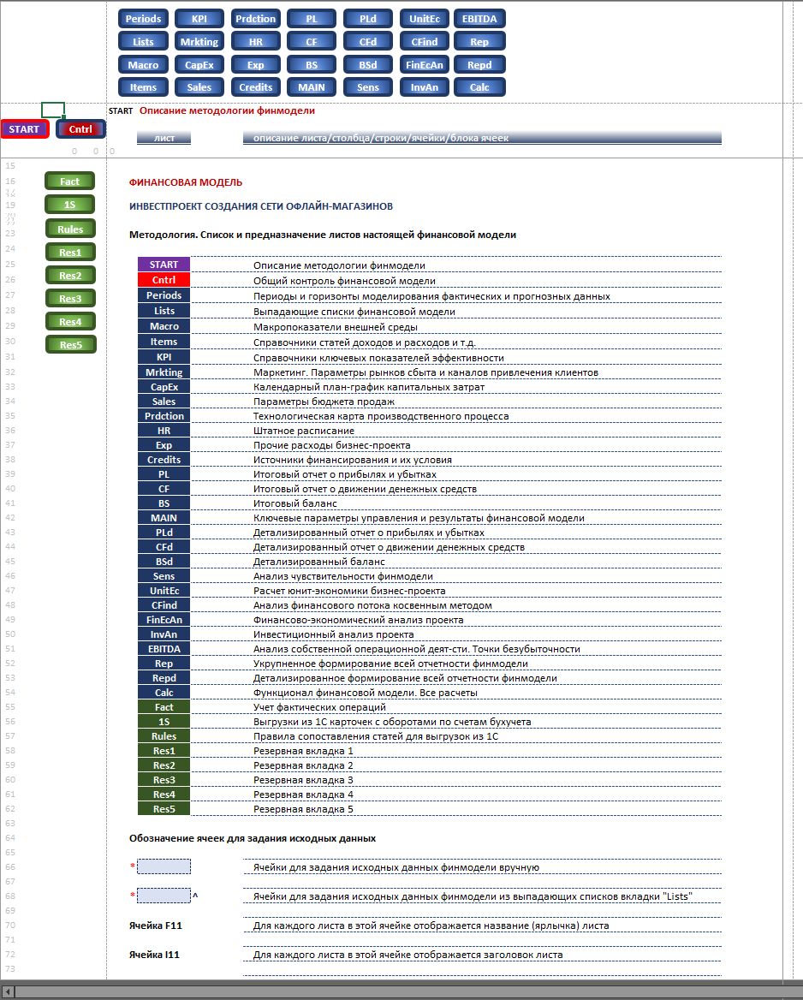Jump to Res5 using green sidebar button
Image resolution: width=803 pixels, height=1000 pixels.
(70, 345)
